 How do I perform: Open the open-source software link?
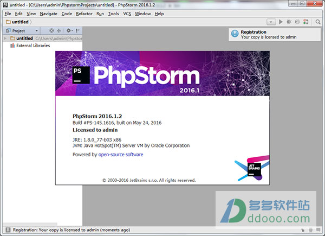coord(121,155)
